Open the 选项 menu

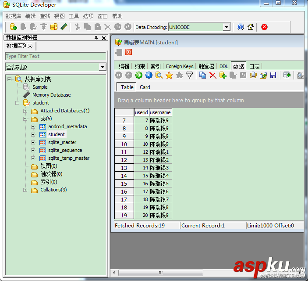click(x=88, y=16)
